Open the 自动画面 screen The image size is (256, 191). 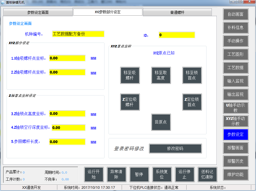click(x=235, y=14)
